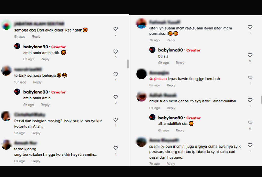The height and width of the screenshot is (177, 262).
Task: Reply to the 'semoga abg Dan akak' comment
Action: tap(36, 36)
